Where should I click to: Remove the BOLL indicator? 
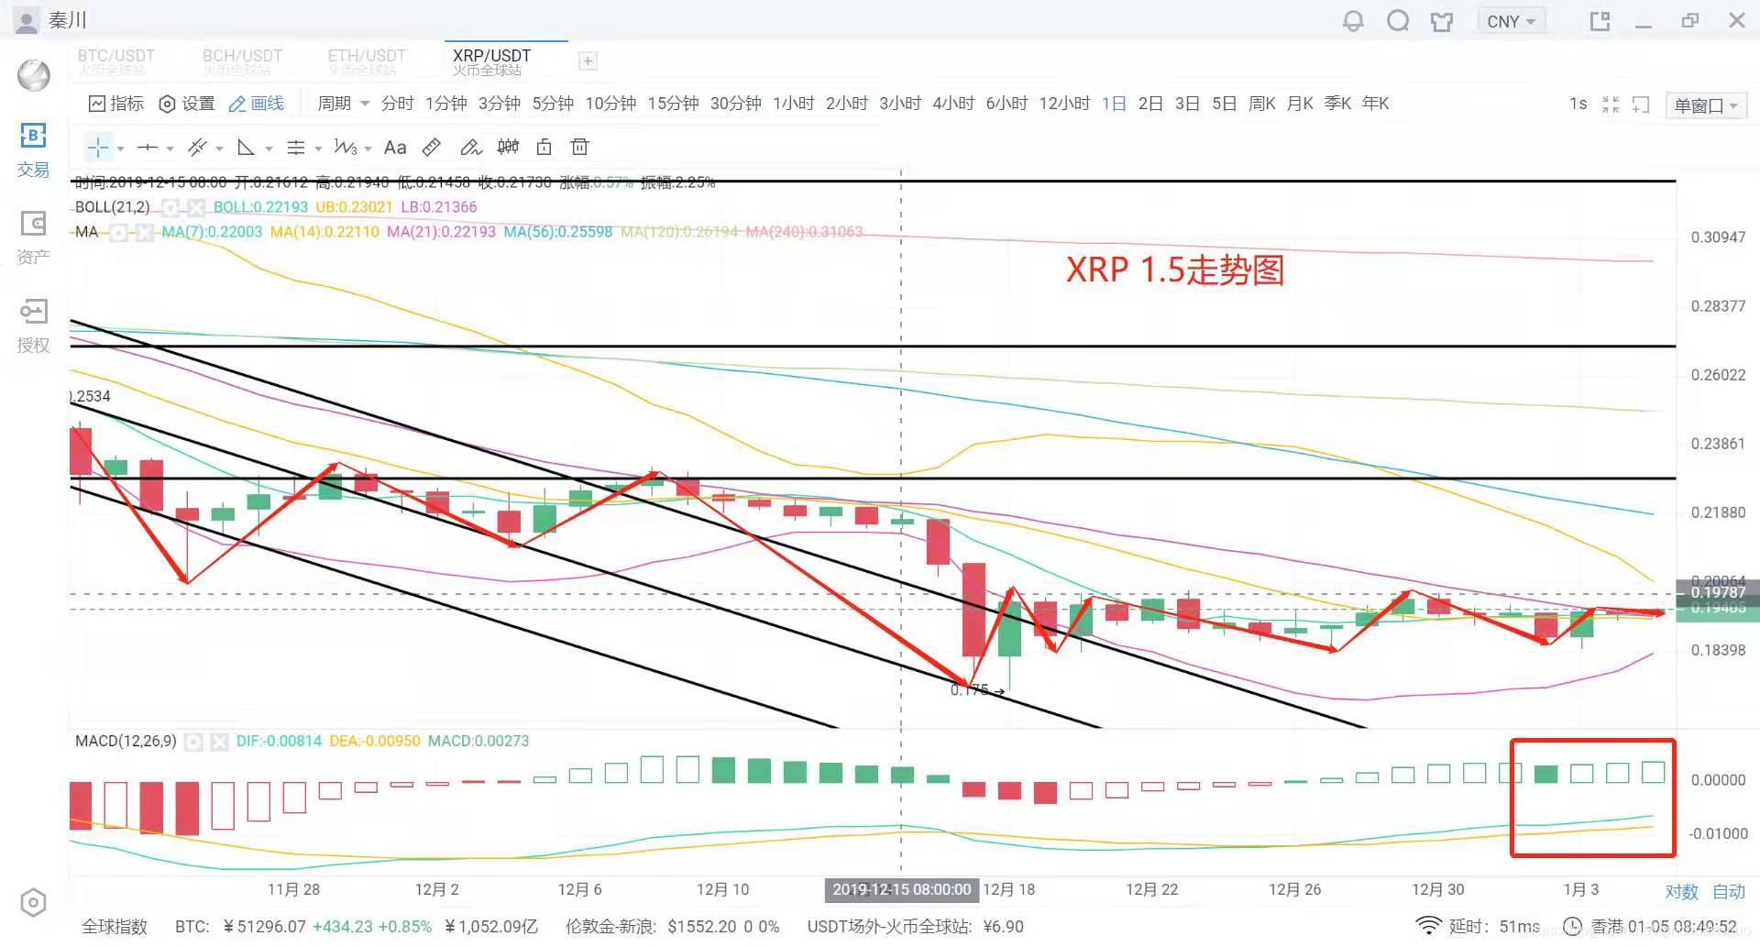click(x=196, y=207)
